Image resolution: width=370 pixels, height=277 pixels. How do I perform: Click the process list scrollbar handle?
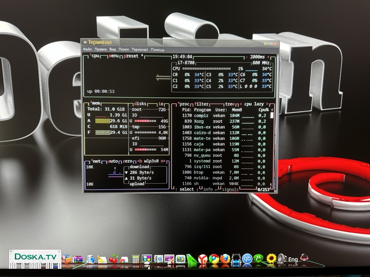(271, 115)
